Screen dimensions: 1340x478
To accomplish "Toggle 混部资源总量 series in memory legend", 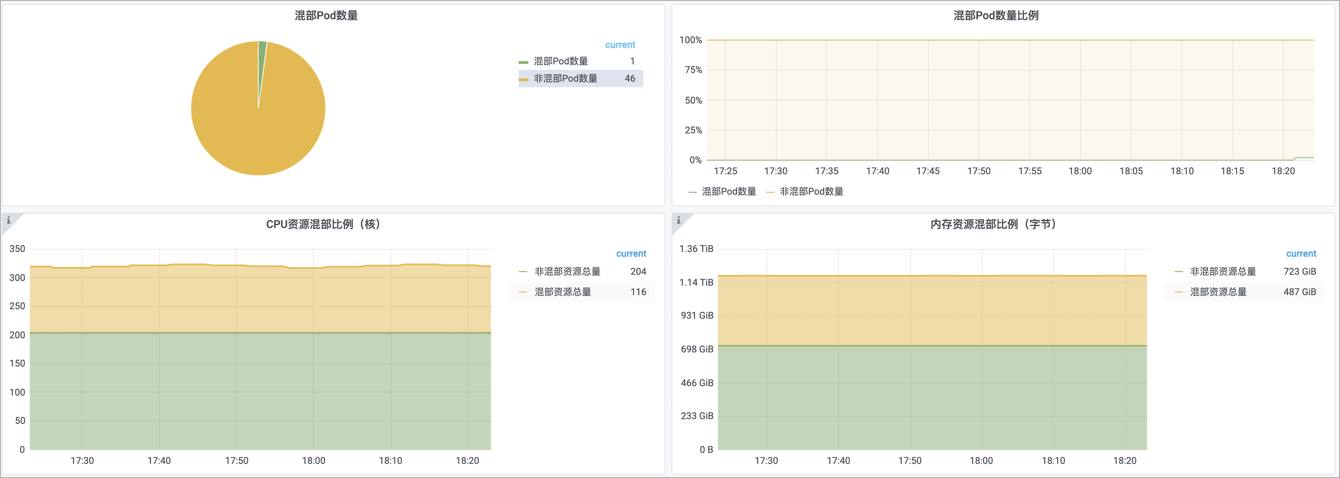I will pyautogui.click(x=1218, y=292).
